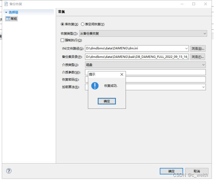Browse for INI file with 浏览(B)
214x181 pixels.
[x=198, y=49]
